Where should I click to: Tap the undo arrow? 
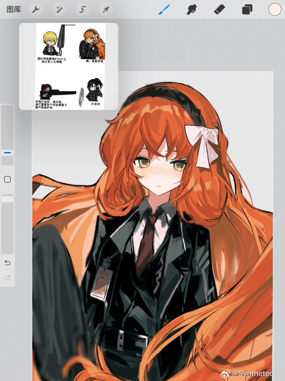click(7, 263)
